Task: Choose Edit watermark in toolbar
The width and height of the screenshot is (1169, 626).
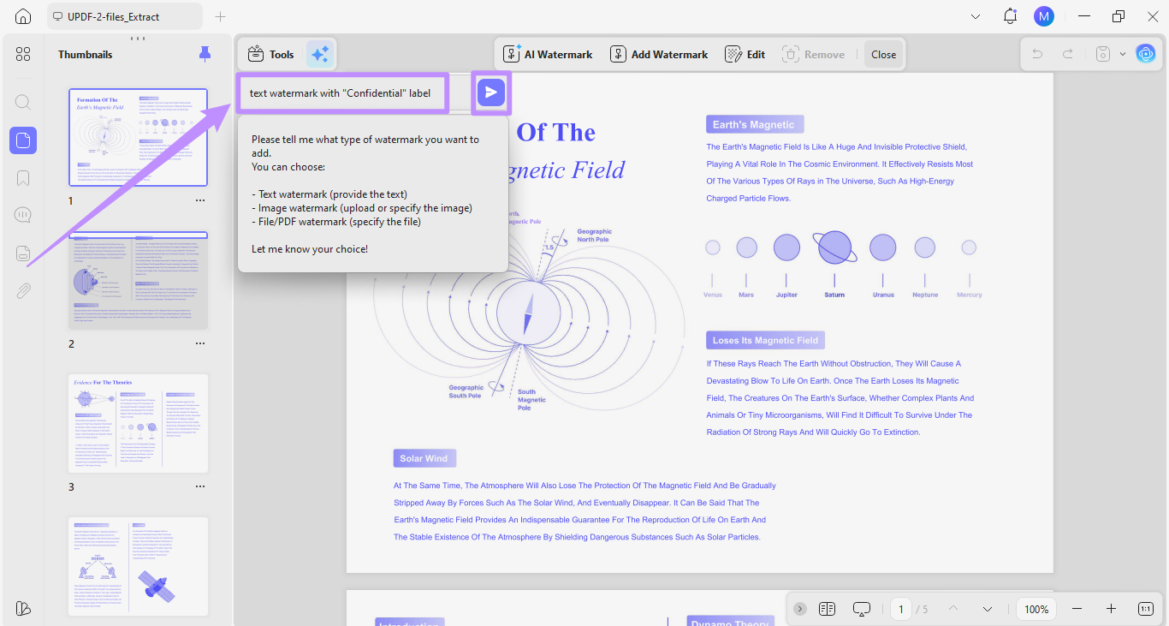Action: pyautogui.click(x=745, y=54)
